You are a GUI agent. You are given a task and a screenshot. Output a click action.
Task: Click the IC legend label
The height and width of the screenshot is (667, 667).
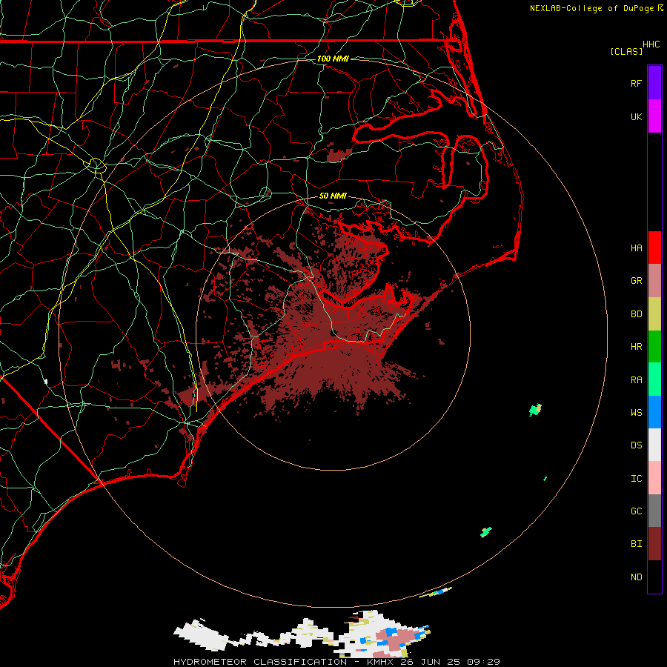636,478
